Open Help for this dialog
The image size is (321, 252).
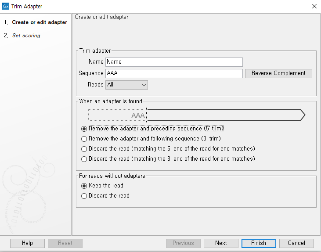tap(27, 243)
